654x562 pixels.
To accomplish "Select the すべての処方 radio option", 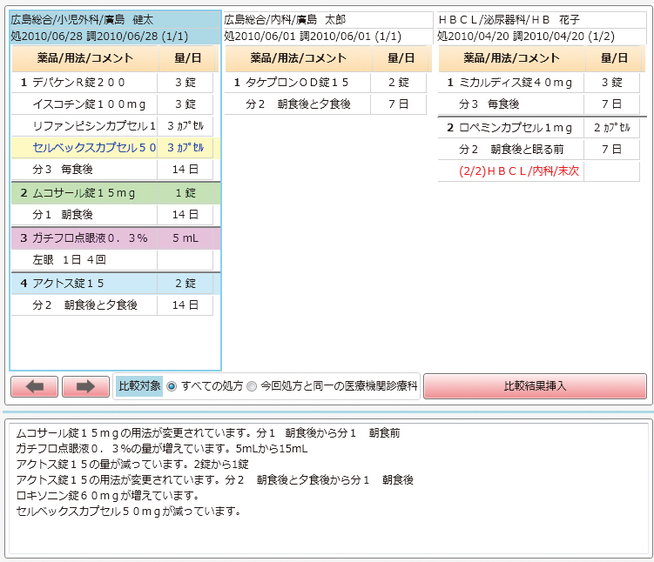I will coord(171,386).
